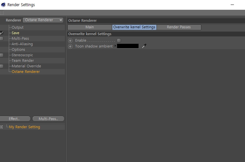
Task: Select Save in settings tree
Action: [x=16, y=33]
